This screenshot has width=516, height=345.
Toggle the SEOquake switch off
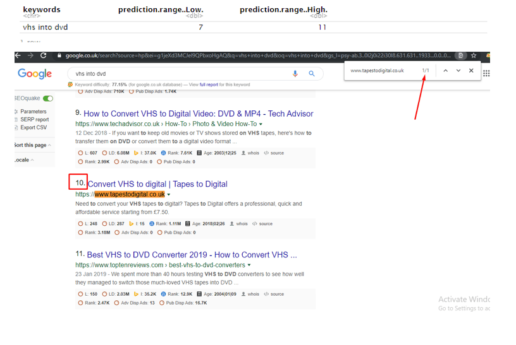[48, 98]
